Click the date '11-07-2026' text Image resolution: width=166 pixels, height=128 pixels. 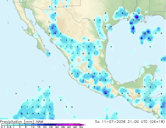click(x=113, y=122)
